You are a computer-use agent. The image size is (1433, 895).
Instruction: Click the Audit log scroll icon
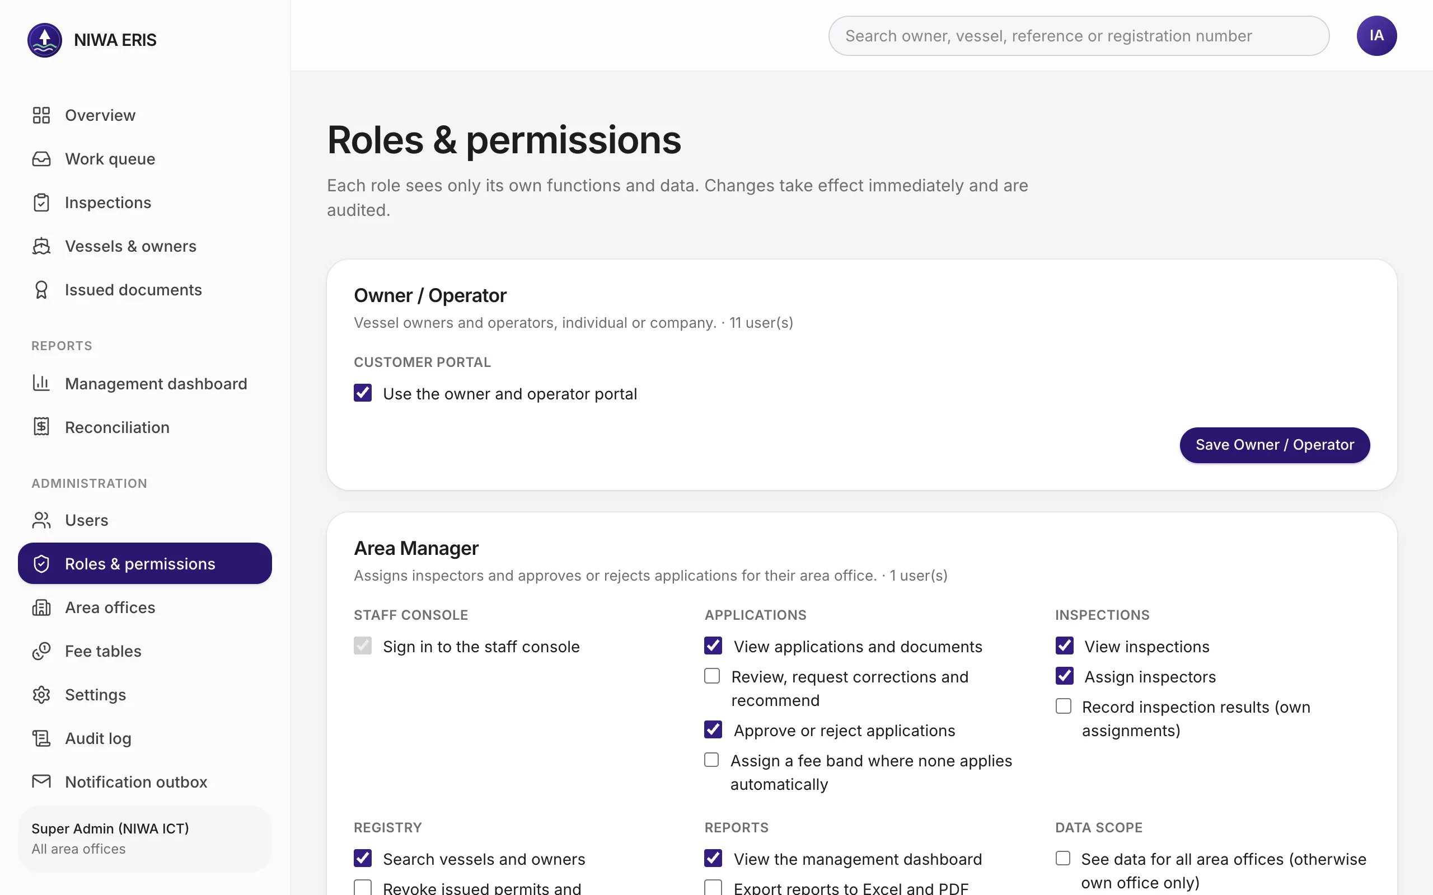point(41,739)
